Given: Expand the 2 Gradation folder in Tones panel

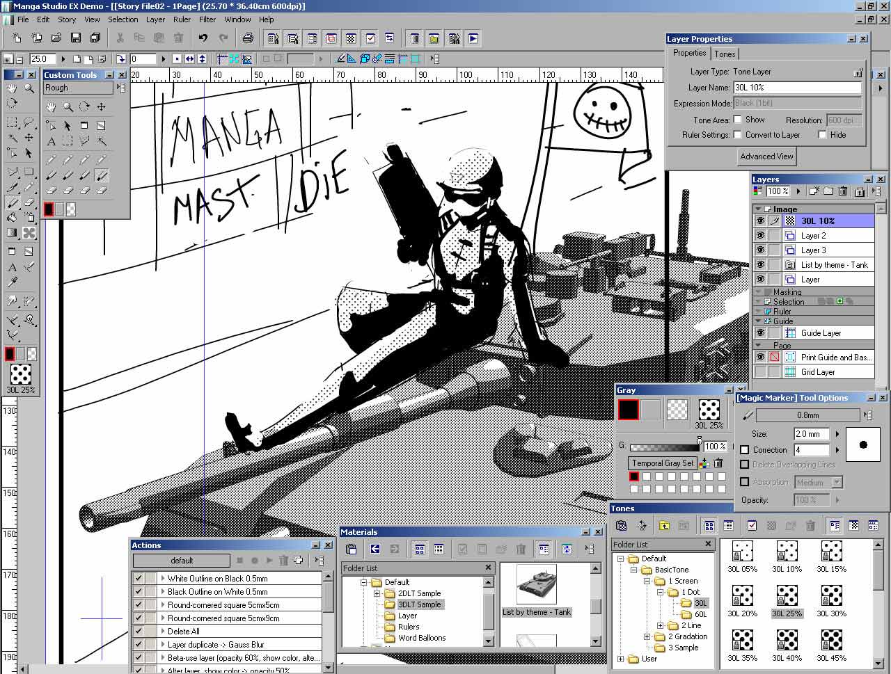Looking at the screenshot, I should (x=647, y=636).
